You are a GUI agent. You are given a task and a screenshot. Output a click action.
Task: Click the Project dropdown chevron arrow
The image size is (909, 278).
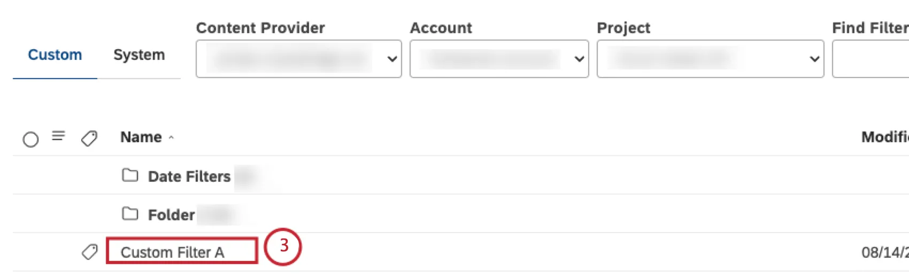coord(814,59)
